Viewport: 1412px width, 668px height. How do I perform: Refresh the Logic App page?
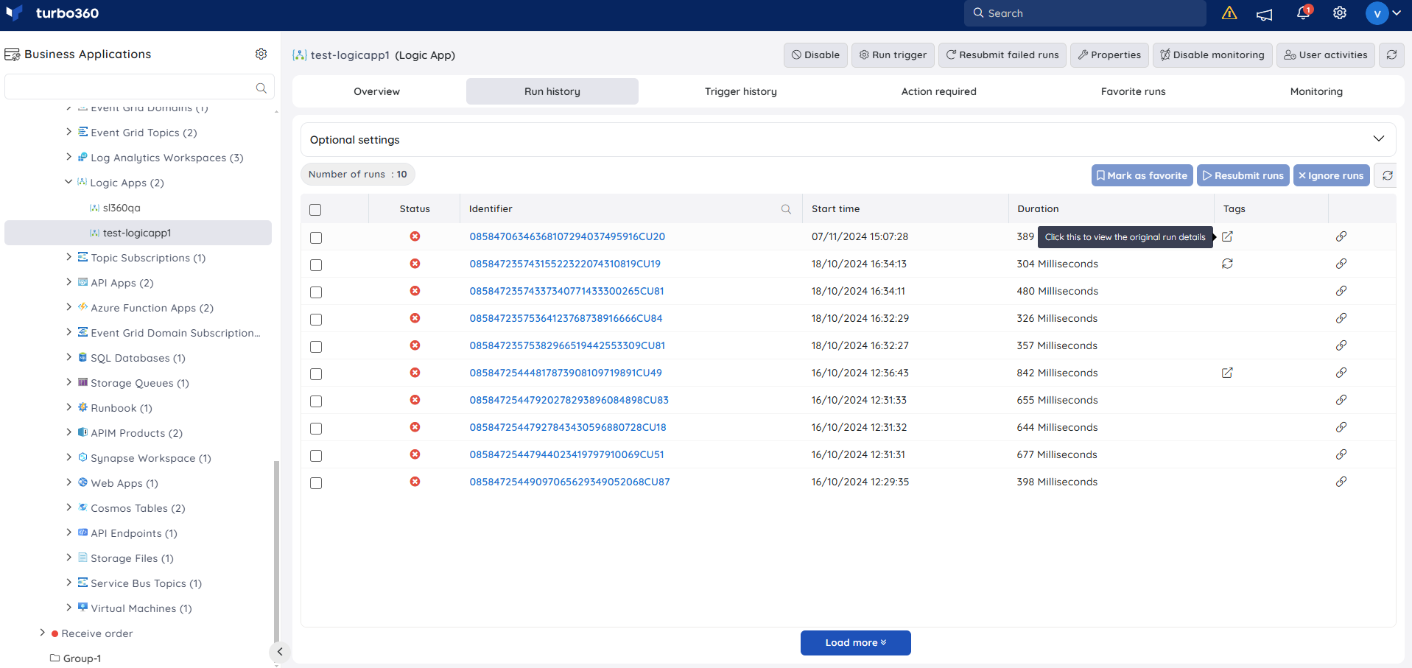coord(1391,55)
